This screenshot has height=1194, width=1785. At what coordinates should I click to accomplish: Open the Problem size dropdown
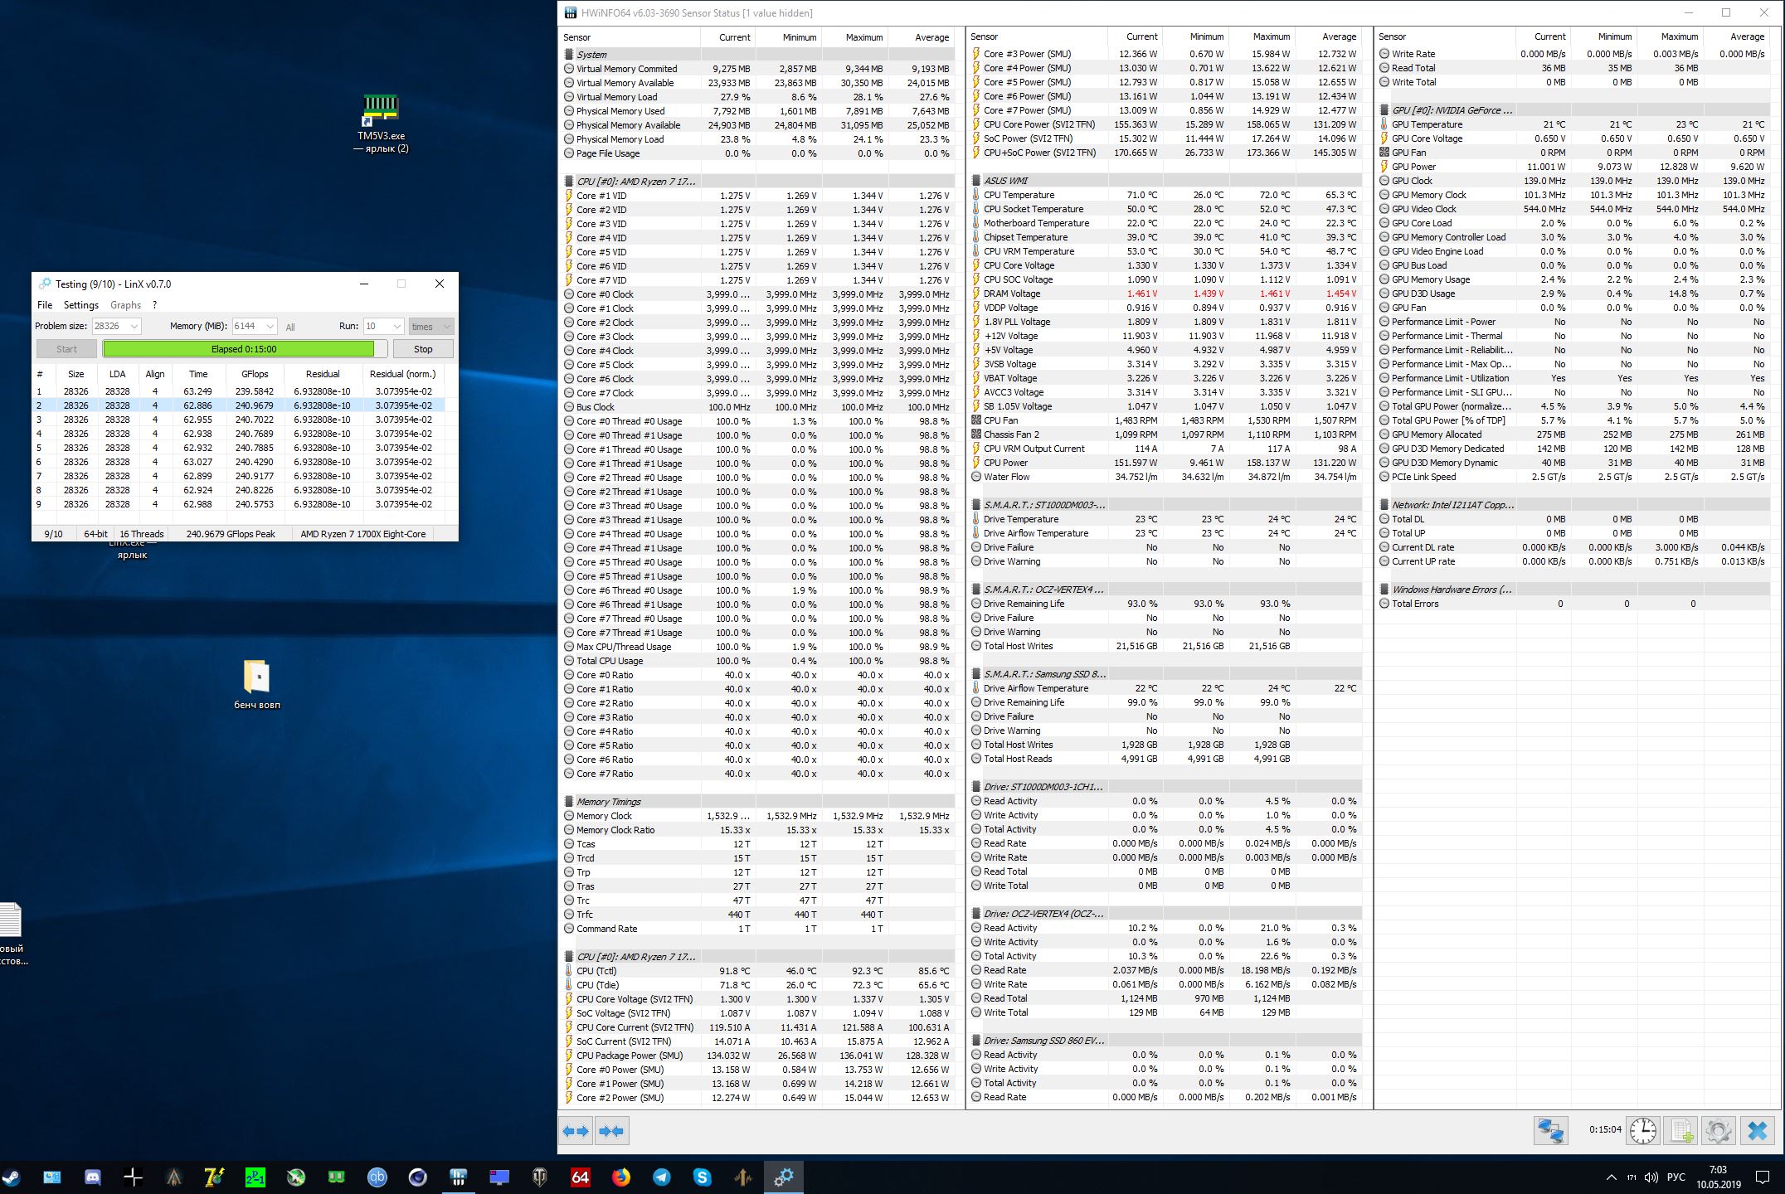point(134,327)
